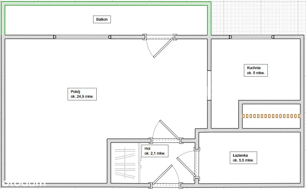The height and width of the screenshot is (189, 306).
Task: Click the Łazienka label box
Action: [243, 158]
